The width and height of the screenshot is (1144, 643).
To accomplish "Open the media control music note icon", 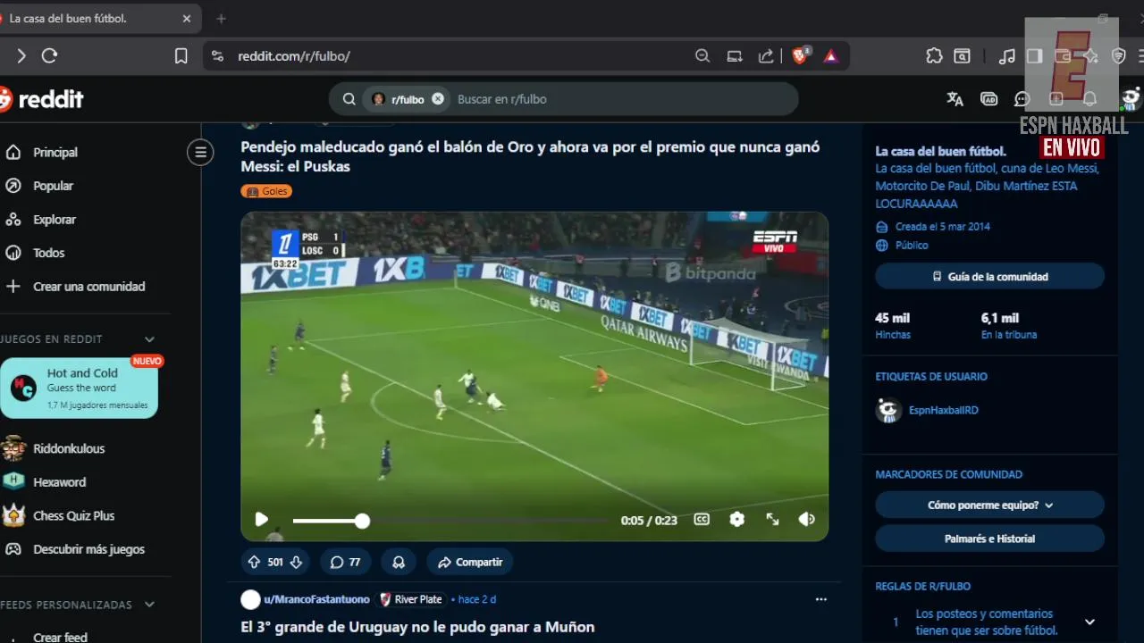I will pos(1007,56).
